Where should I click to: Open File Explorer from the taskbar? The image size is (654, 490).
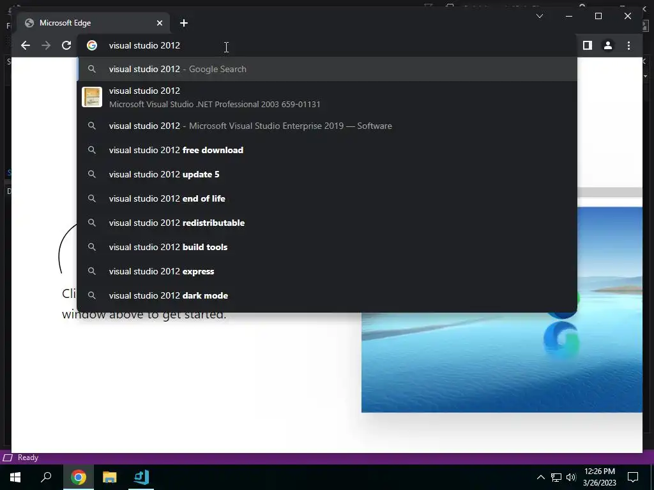(x=110, y=477)
